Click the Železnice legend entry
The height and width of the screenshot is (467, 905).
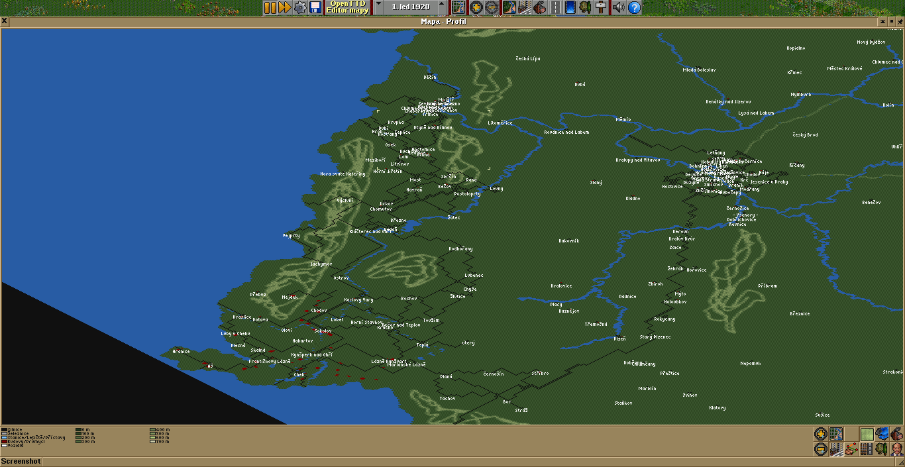click(17, 433)
